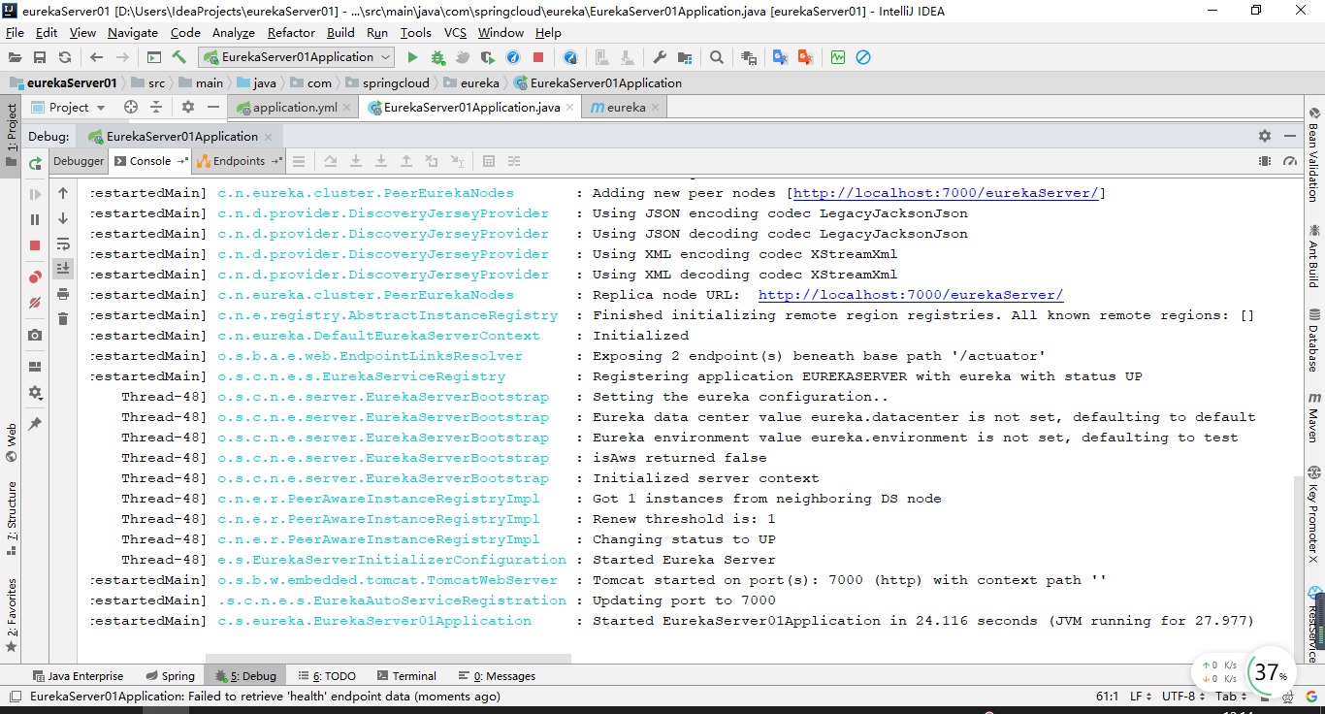
Task: View Breakpoints double red circle icon
Action: click(x=35, y=277)
